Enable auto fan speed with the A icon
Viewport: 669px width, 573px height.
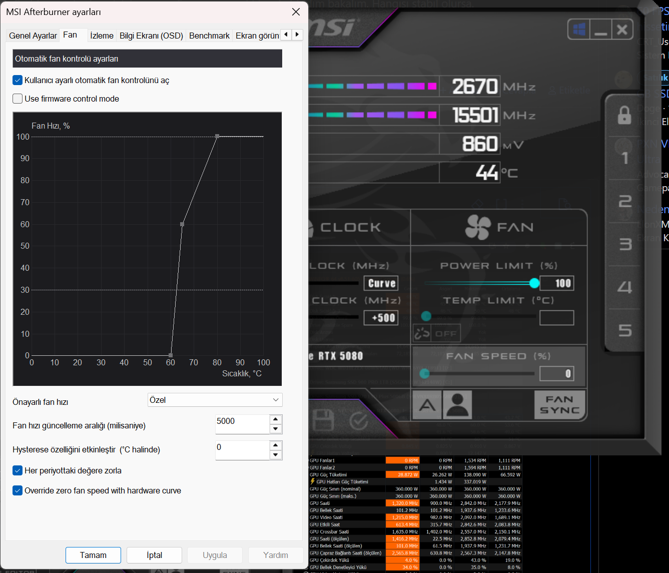pyautogui.click(x=427, y=405)
